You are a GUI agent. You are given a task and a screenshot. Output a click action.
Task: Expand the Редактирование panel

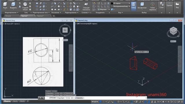(71, 13)
